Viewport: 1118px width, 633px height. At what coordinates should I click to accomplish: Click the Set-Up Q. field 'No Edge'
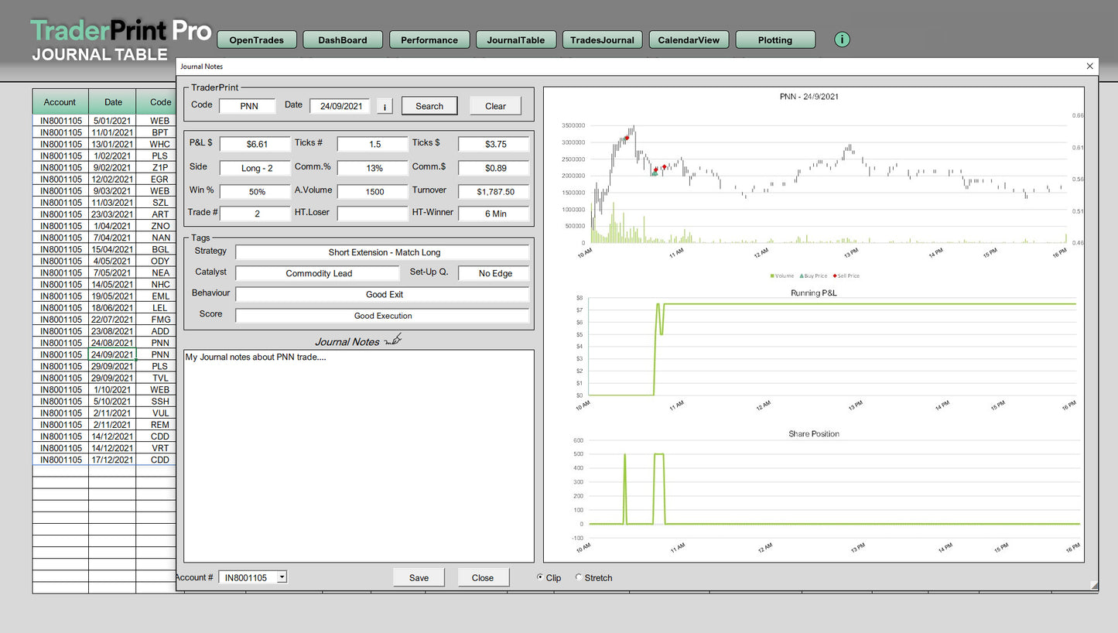[494, 273]
